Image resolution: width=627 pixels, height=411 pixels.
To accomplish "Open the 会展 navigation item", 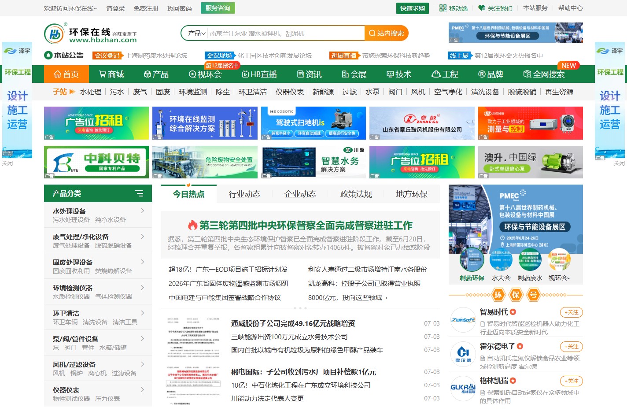I will pos(354,74).
